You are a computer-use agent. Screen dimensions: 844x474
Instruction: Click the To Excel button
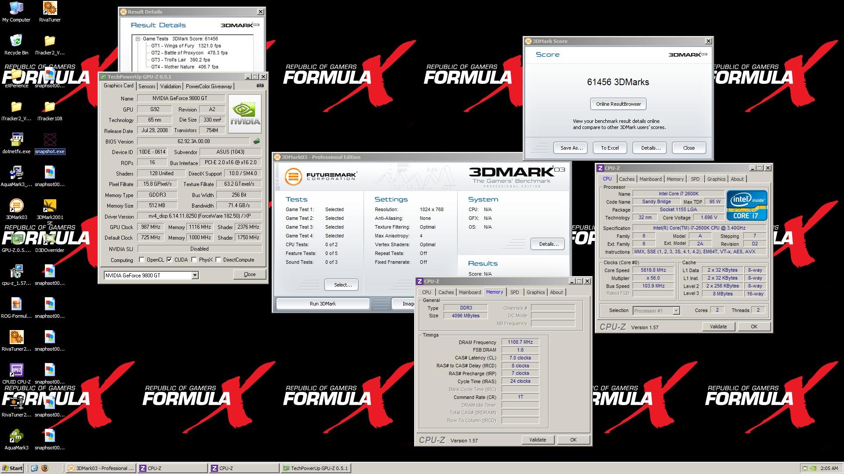coord(610,148)
